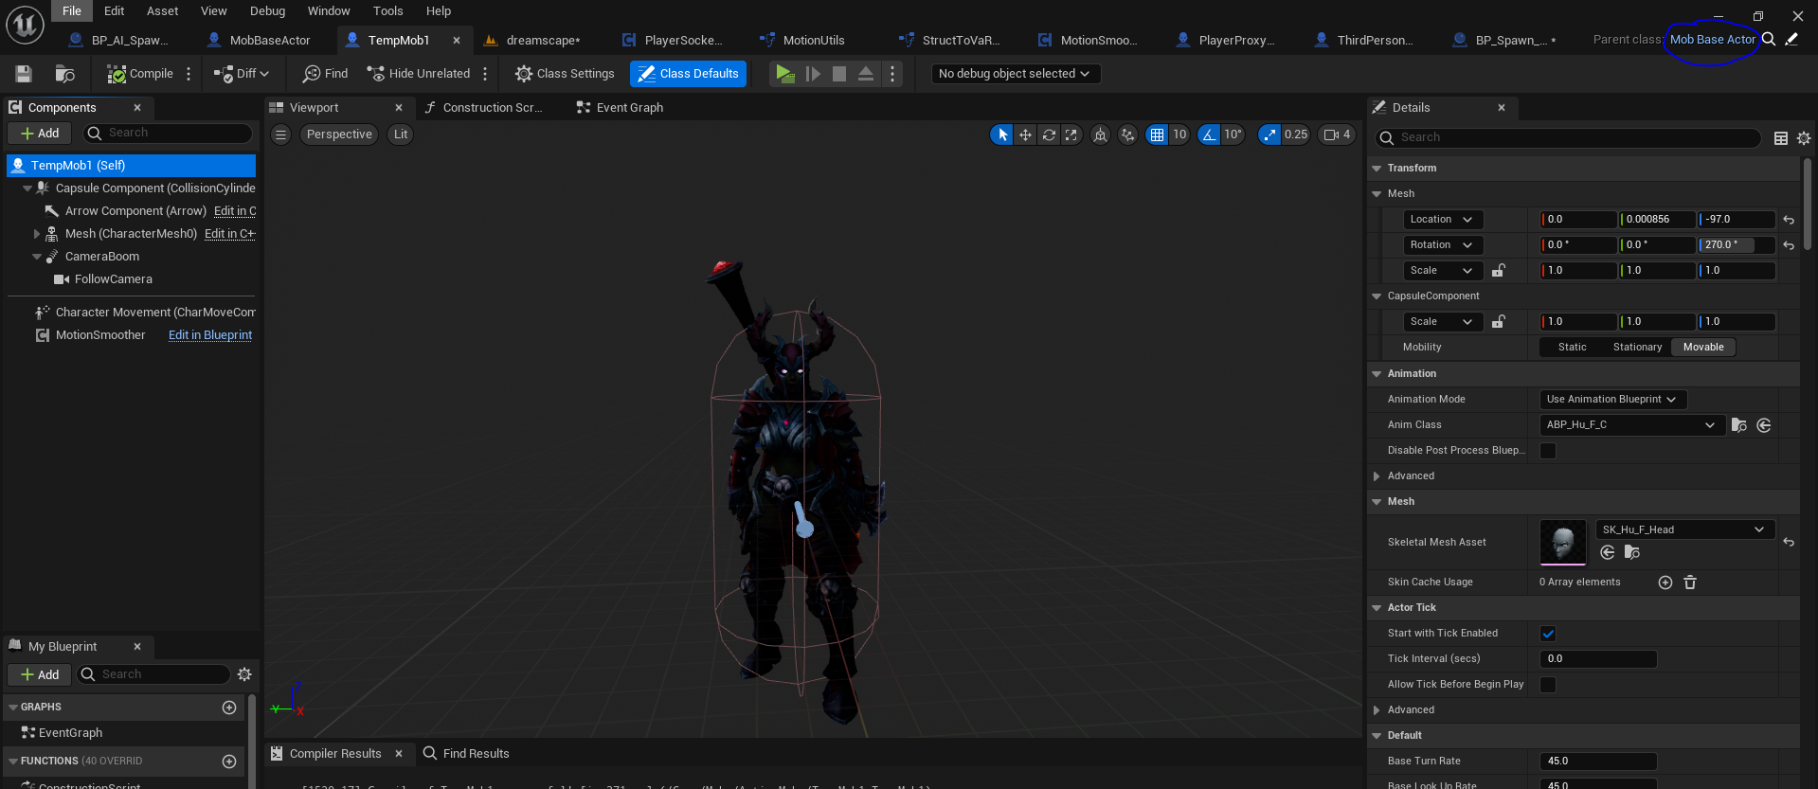Set Mobility to Stationary

[1637, 348]
